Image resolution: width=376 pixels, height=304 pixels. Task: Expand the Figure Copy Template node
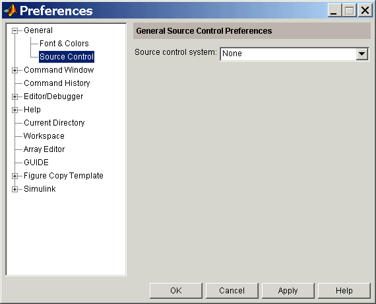15,176
